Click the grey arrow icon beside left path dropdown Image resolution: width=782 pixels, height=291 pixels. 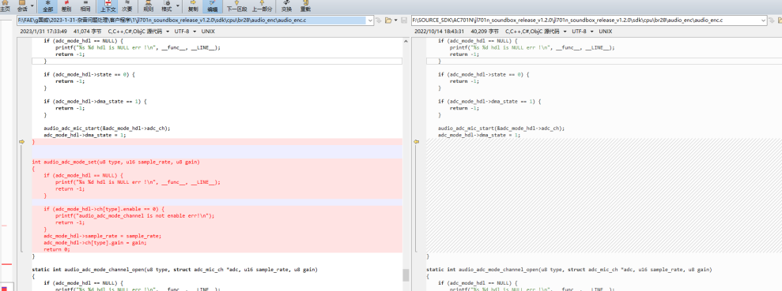[379, 21]
